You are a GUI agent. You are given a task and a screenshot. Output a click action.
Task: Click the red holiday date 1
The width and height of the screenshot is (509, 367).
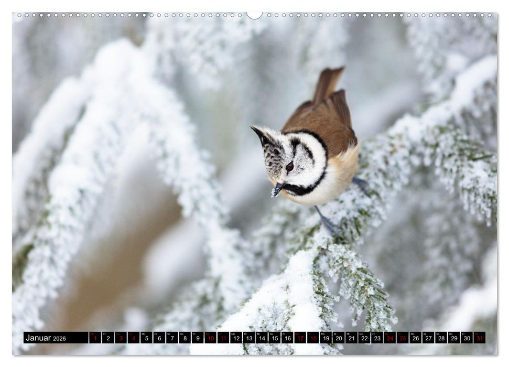[95, 339]
